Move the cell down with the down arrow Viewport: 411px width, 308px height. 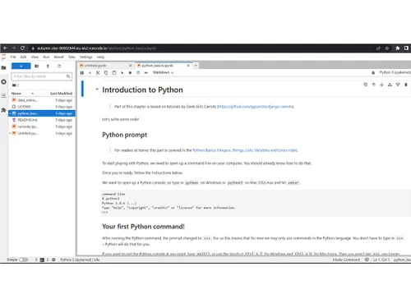381,85
